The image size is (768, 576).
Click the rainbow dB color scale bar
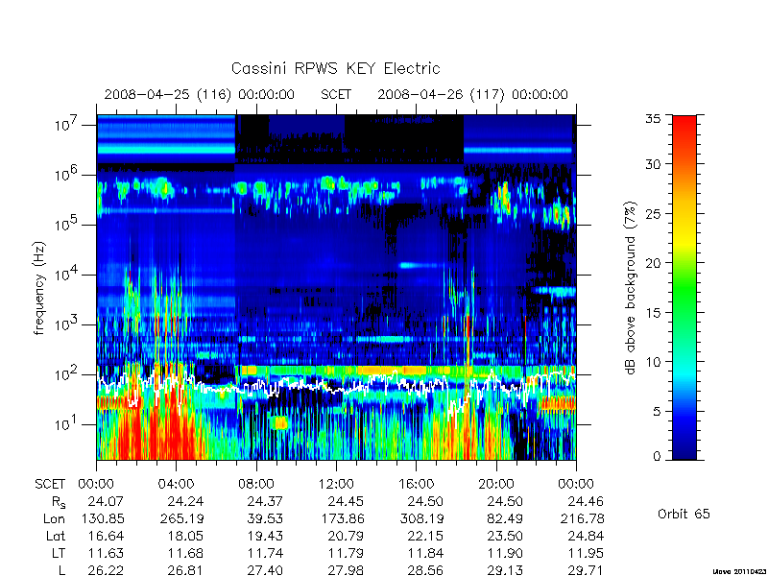click(684, 287)
